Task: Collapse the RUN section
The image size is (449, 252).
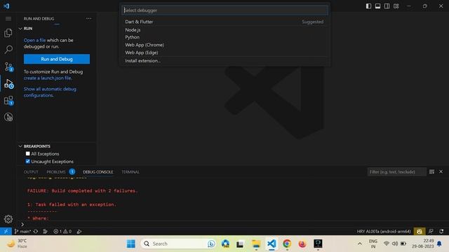Action: 20,29
